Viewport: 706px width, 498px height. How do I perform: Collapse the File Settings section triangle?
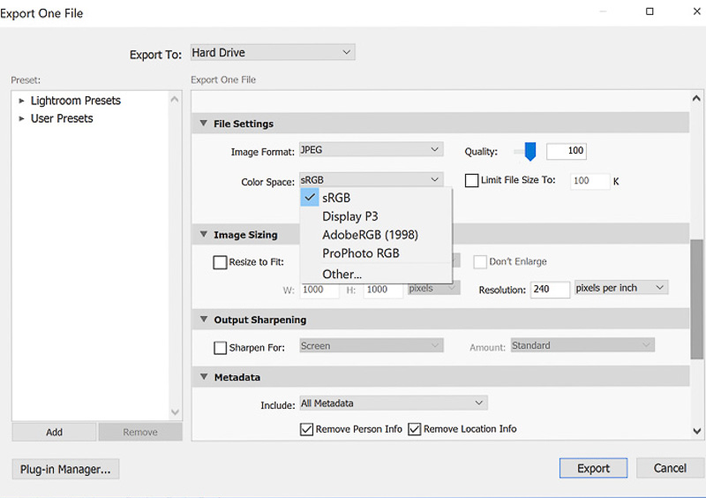[204, 123]
